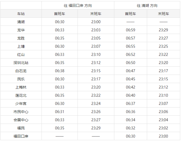Click 23:15 in the 民乐 row

(x=163, y=79)
